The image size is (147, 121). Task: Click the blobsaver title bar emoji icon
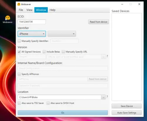(19, 4)
